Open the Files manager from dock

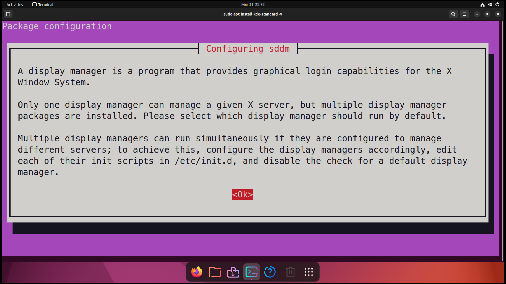click(x=215, y=272)
